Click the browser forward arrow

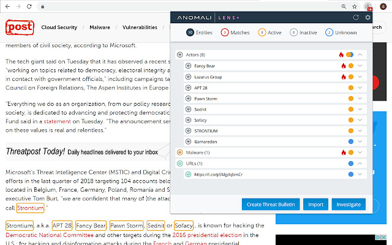coord(18,7)
